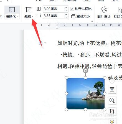The image size is (122, 124).
Task: Increase width with 3.65厘米 up arrow
Action: [x=66, y=14]
